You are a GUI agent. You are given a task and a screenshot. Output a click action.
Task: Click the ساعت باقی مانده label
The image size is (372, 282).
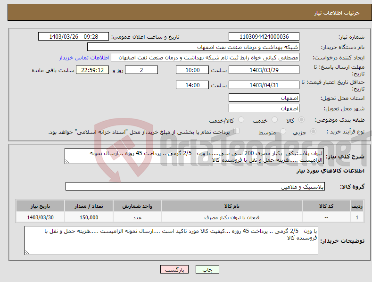point(53,71)
